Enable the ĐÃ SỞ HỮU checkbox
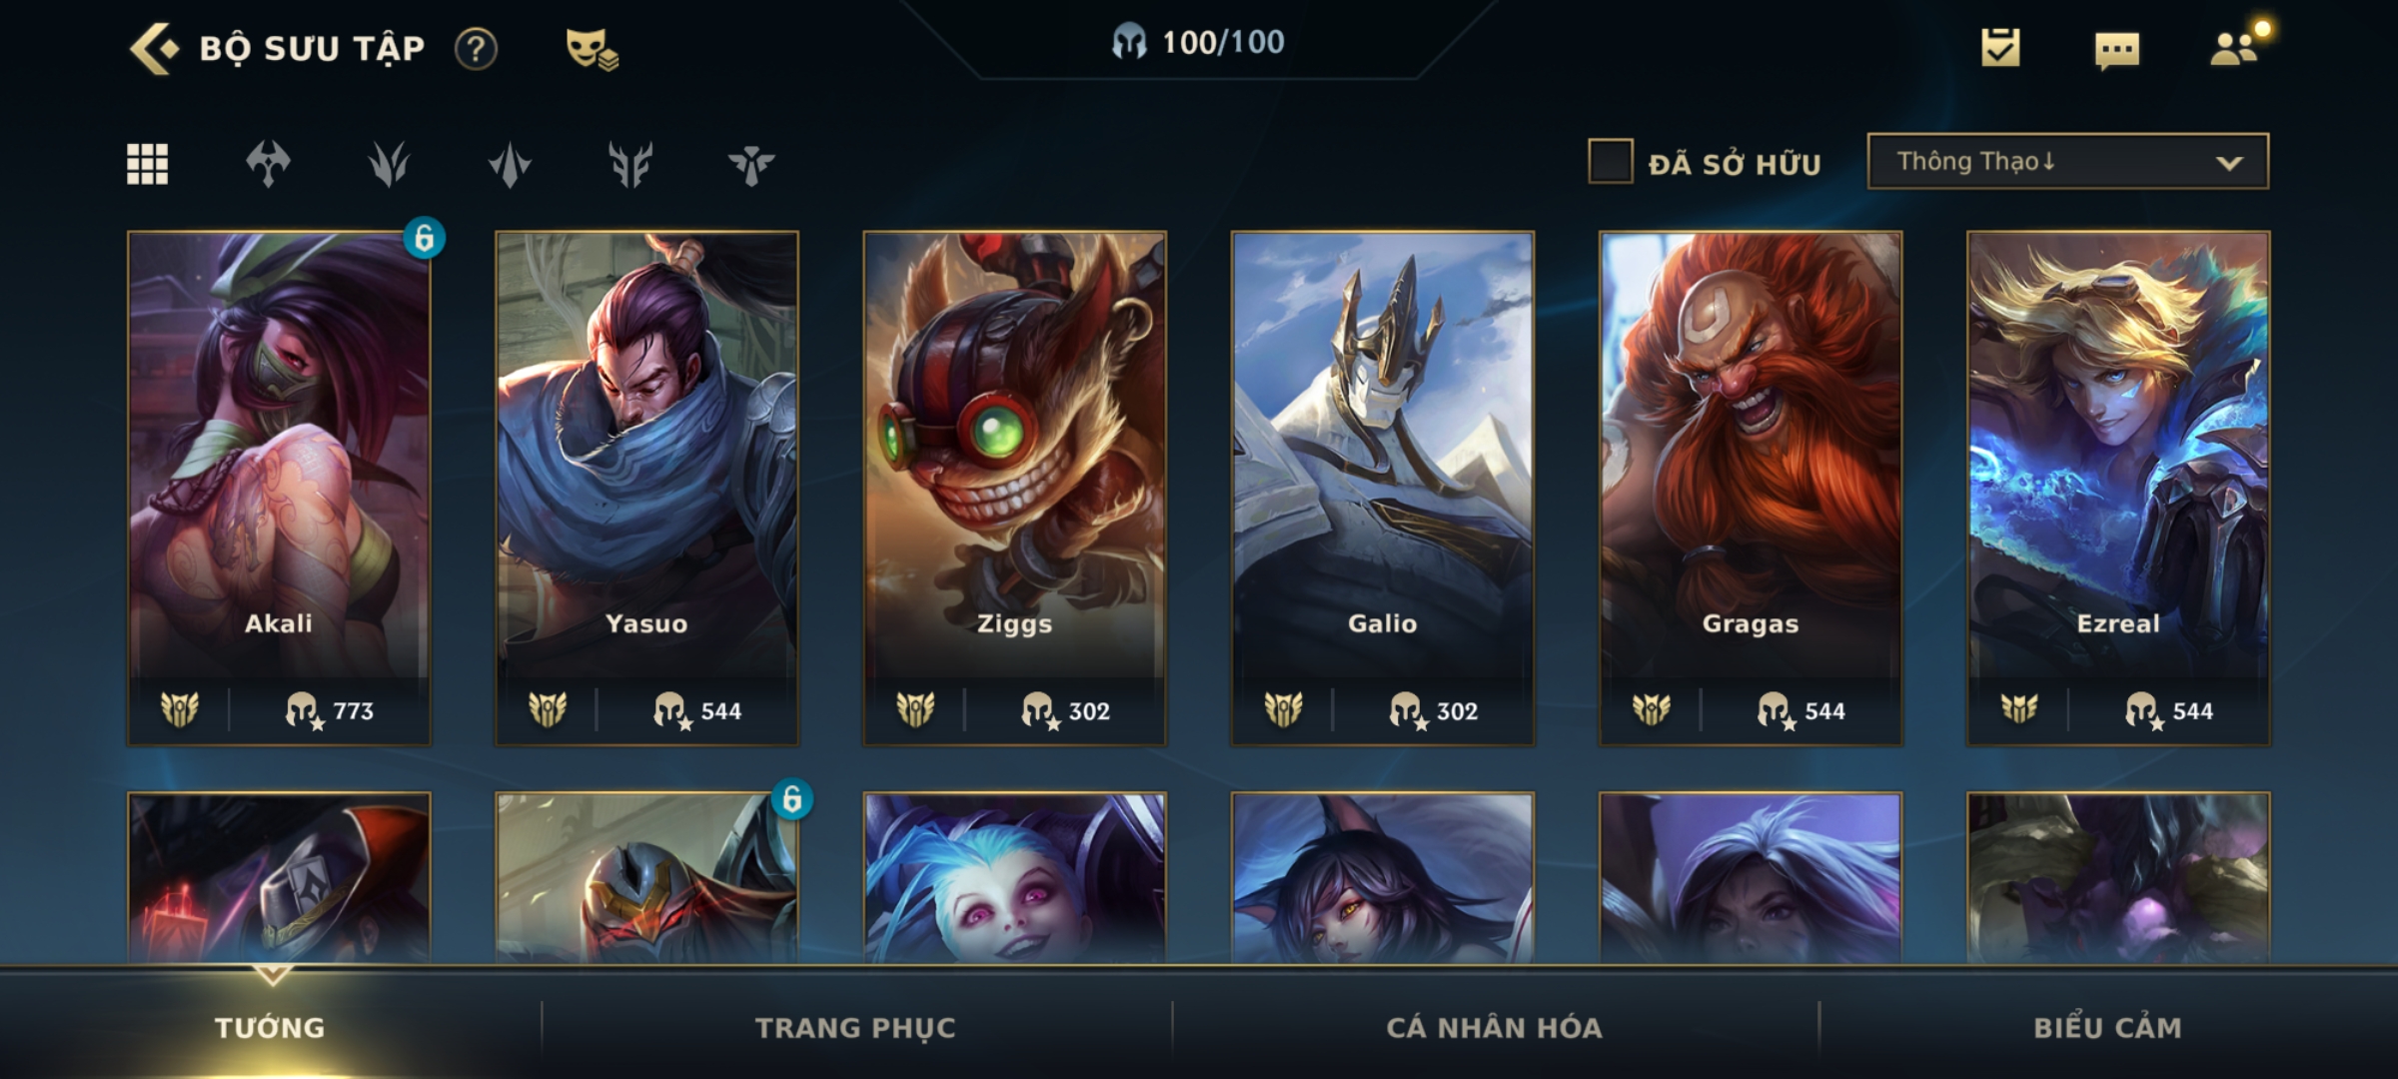 (1611, 161)
